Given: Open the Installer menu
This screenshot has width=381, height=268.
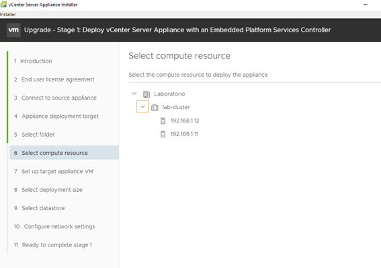Looking at the screenshot, I should click(x=8, y=14).
